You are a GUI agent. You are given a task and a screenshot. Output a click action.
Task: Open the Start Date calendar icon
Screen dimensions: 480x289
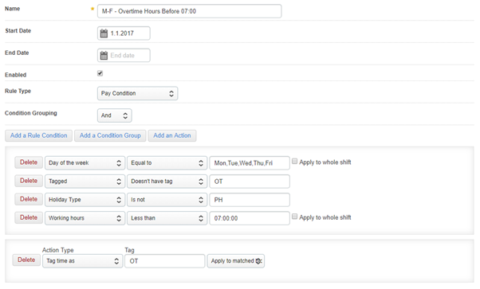click(x=104, y=33)
